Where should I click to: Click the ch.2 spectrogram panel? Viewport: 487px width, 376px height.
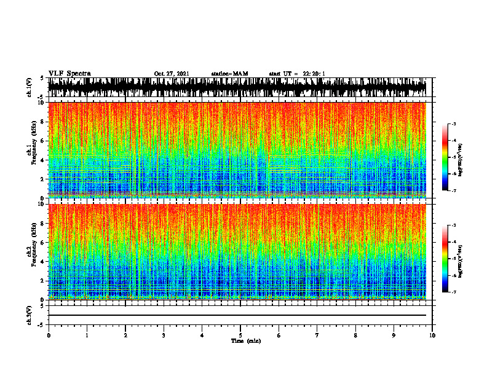[x=237, y=252]
